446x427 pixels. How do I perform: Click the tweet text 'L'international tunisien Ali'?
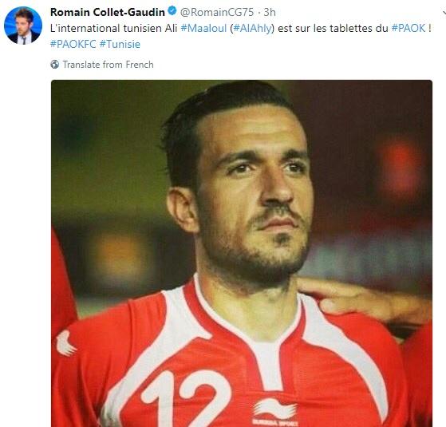coord(114,28)
